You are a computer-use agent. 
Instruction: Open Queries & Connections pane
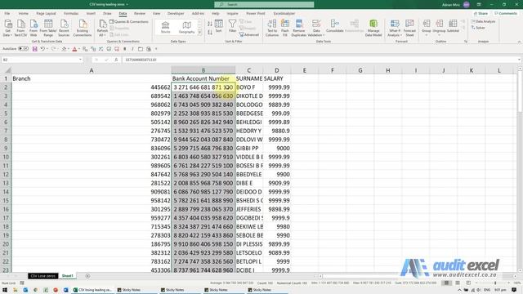[129, 22]
